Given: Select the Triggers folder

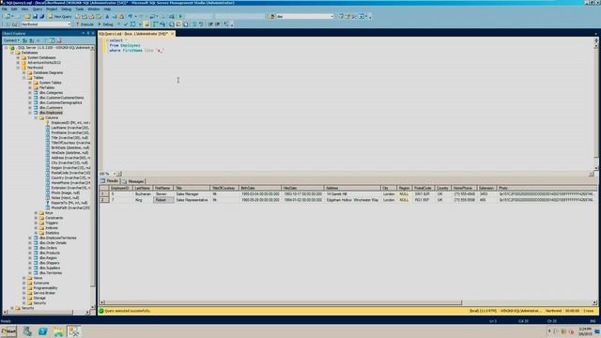Looking at the screenshot, I should point(52,223).
